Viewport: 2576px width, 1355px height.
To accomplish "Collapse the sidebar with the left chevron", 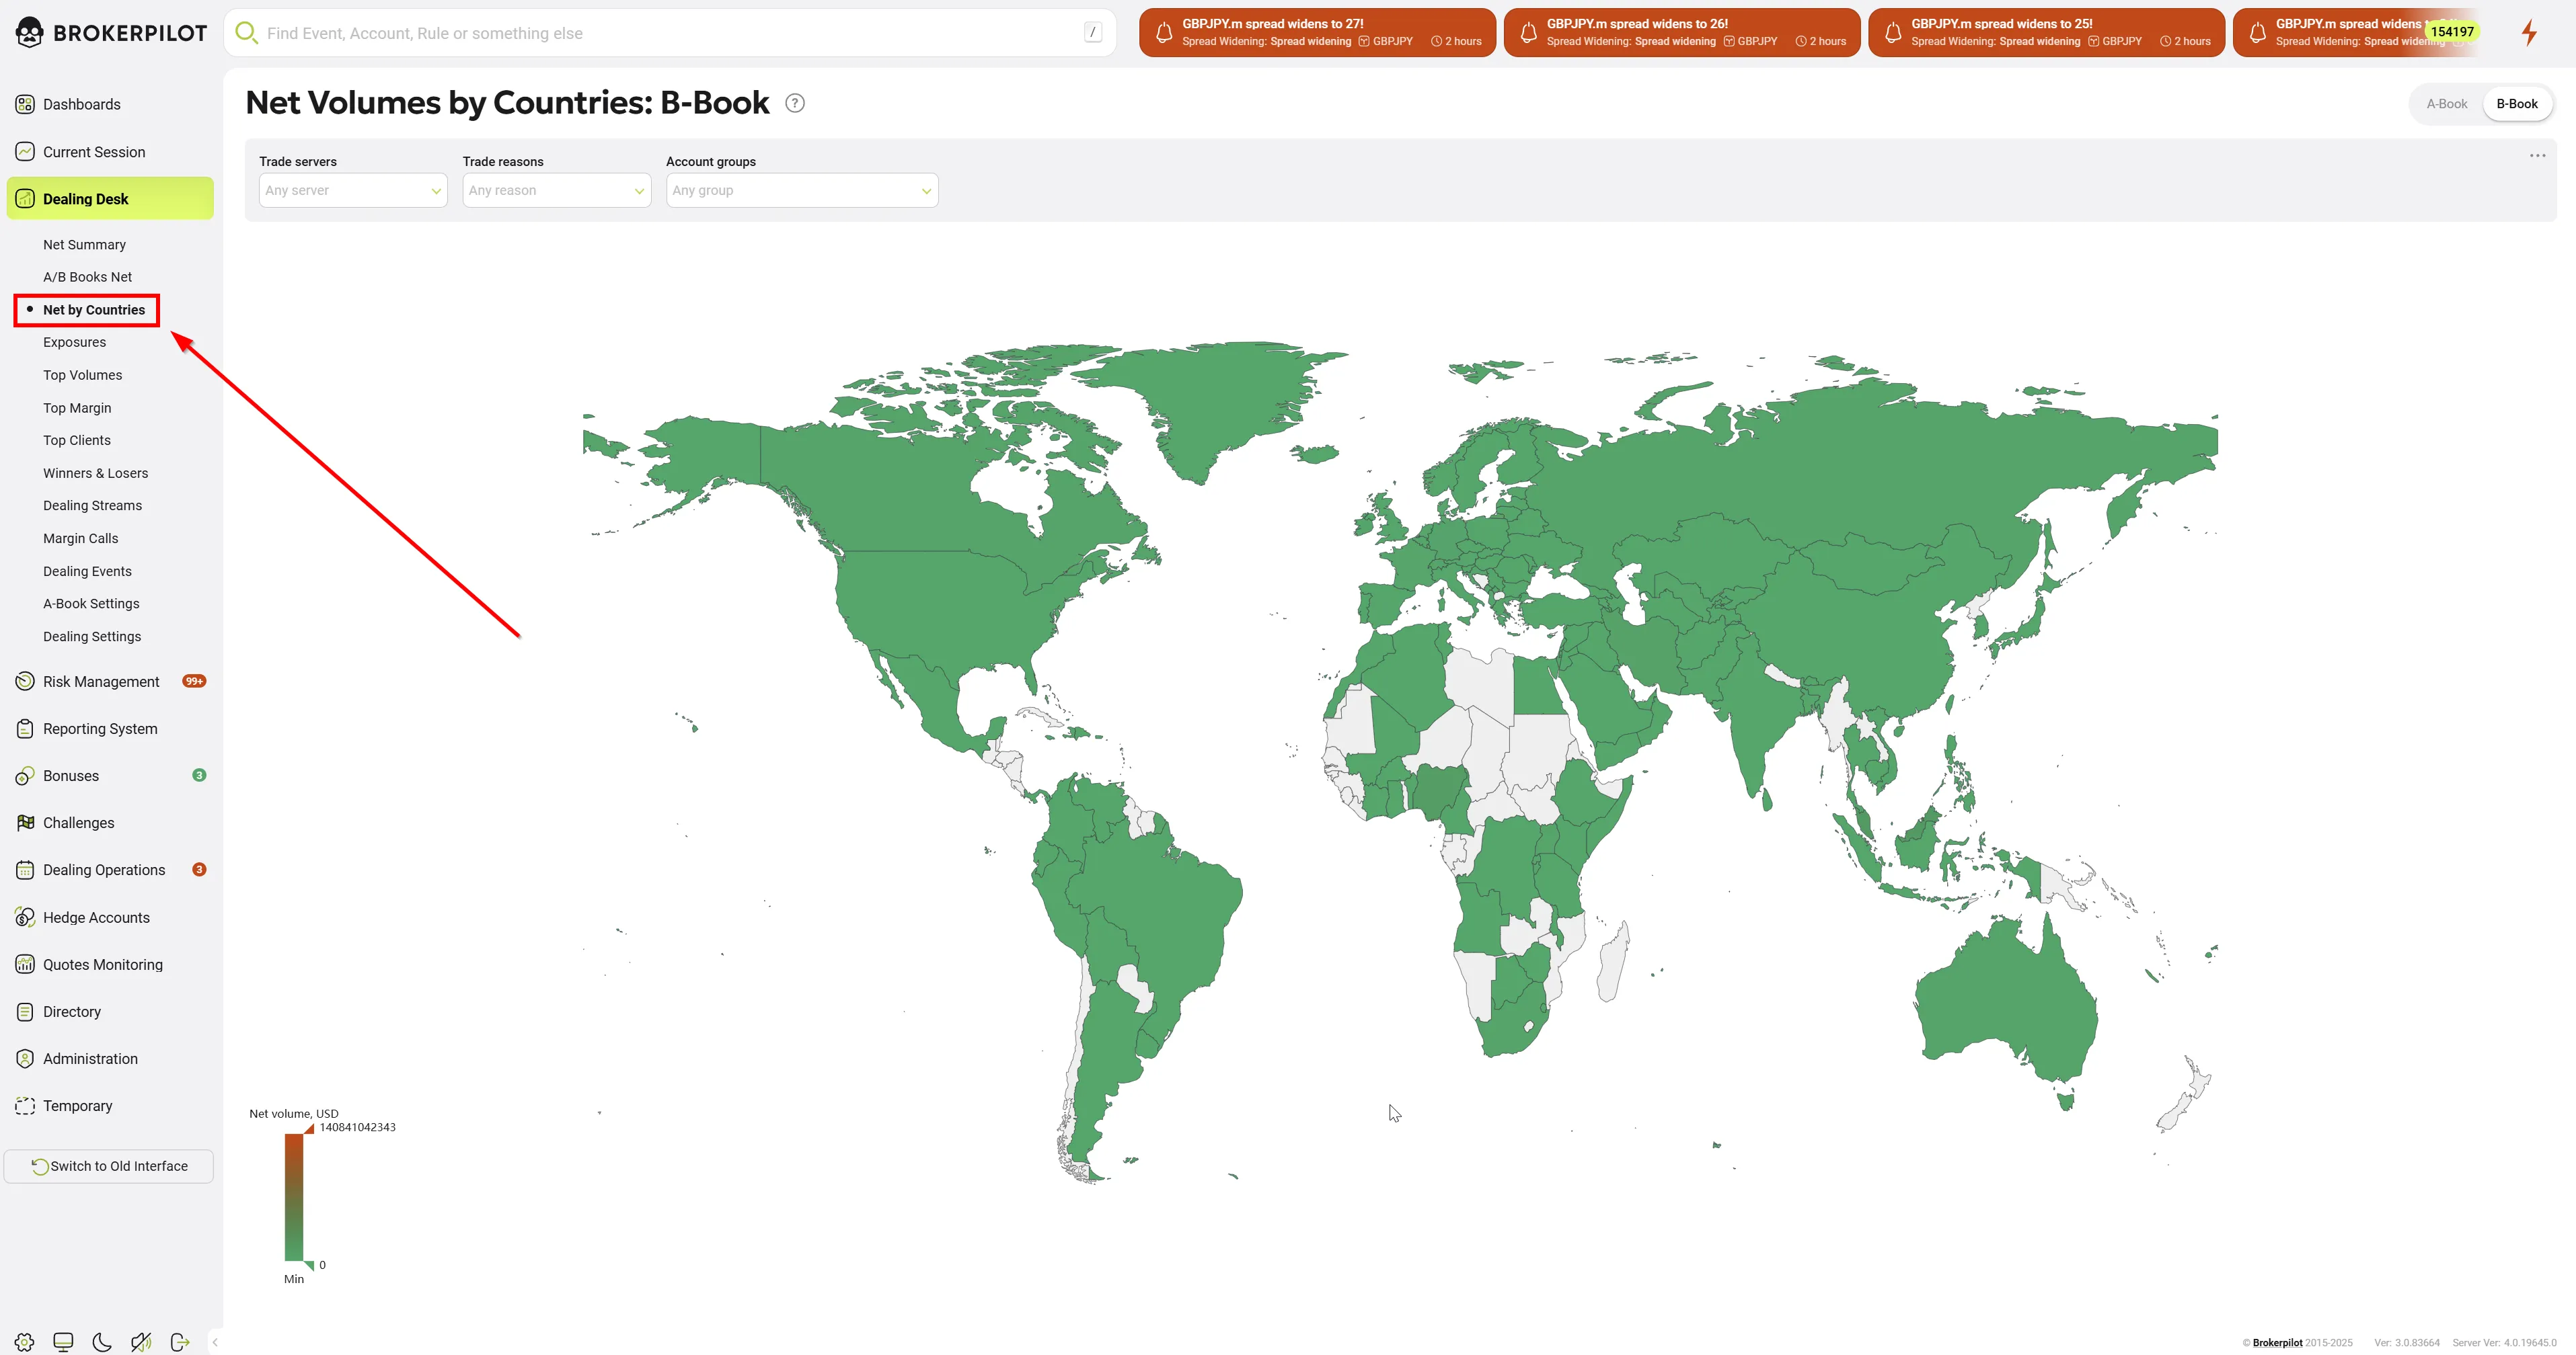I will point(215,1342).
